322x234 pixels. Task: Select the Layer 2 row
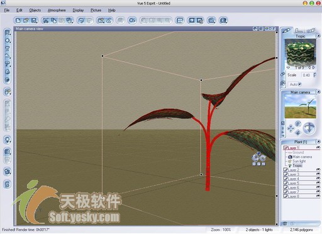301,170
